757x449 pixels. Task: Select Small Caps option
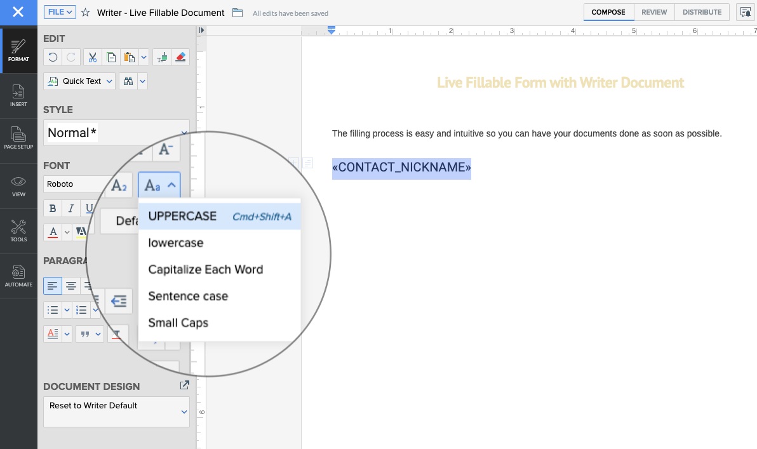coord(220,323)
